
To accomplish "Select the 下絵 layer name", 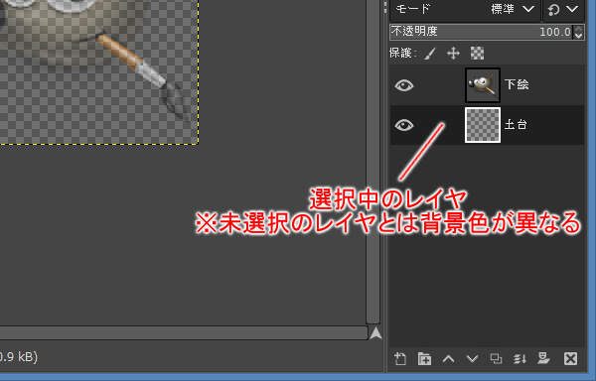I will [517, 84].
